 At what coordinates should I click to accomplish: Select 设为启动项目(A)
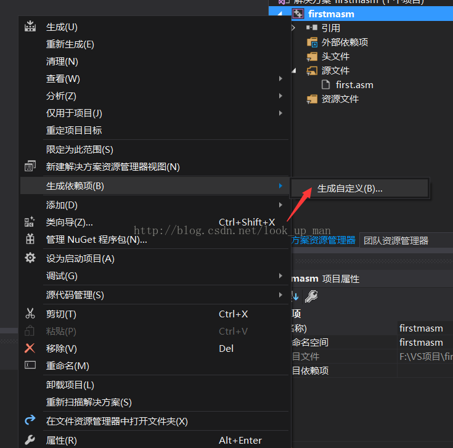tap(155, 259)
